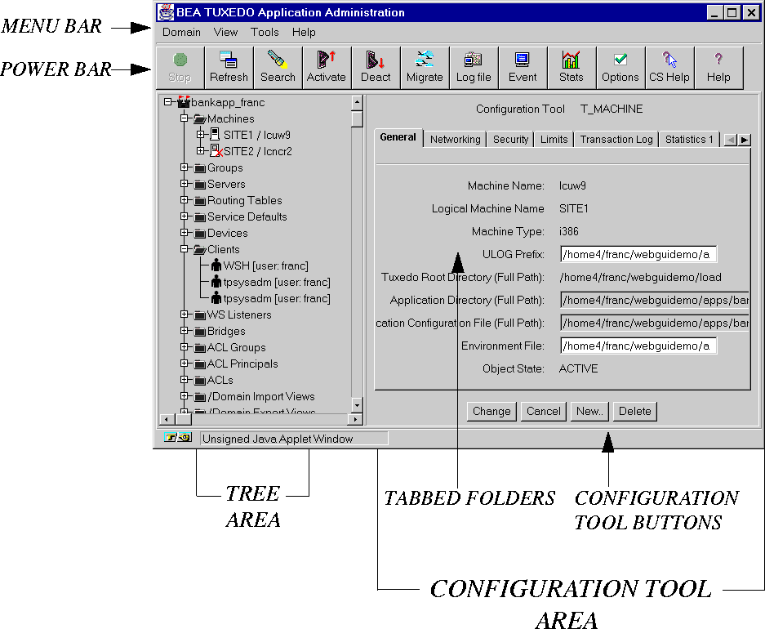Click the SITE2 / lcncr2 machine icon
This screenshot has height=629, width=765.
click(x=216, y=151)
